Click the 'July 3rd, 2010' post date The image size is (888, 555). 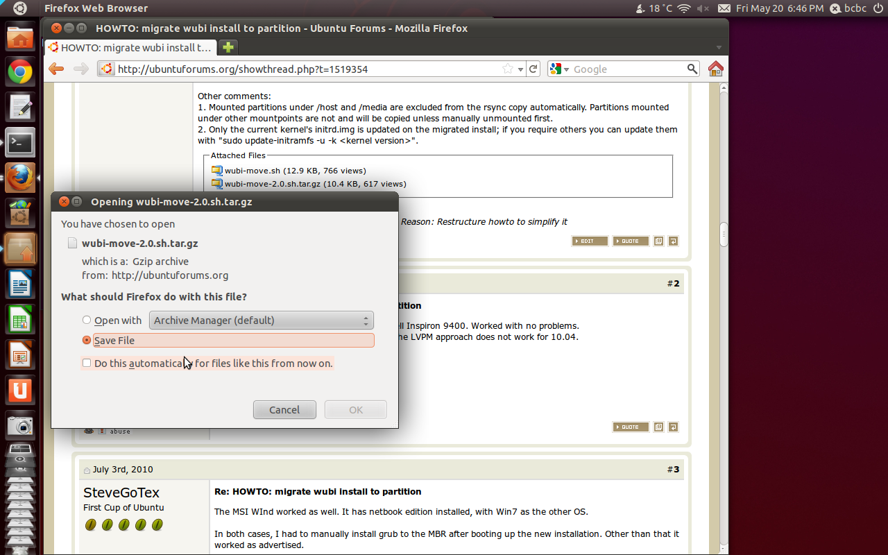(123, 469)
